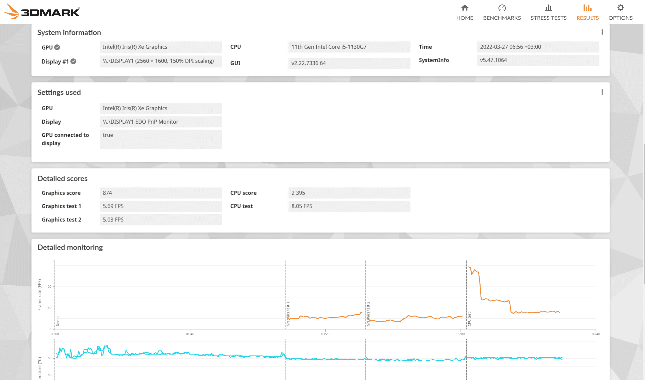Viewport: 645px width, 380px height.
Task: Open Benchmarks via the speedometer icon
Action: point(501,8)
